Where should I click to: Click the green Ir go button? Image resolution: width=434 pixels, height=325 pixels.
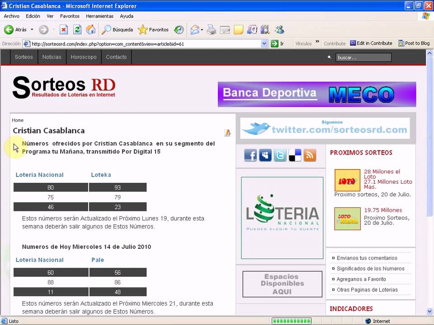[x=277, y=43]
